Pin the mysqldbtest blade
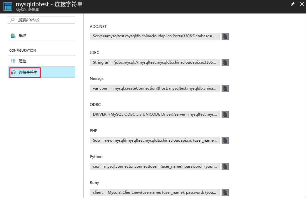This screenshot has height=198, width=306. click(292, 4)
